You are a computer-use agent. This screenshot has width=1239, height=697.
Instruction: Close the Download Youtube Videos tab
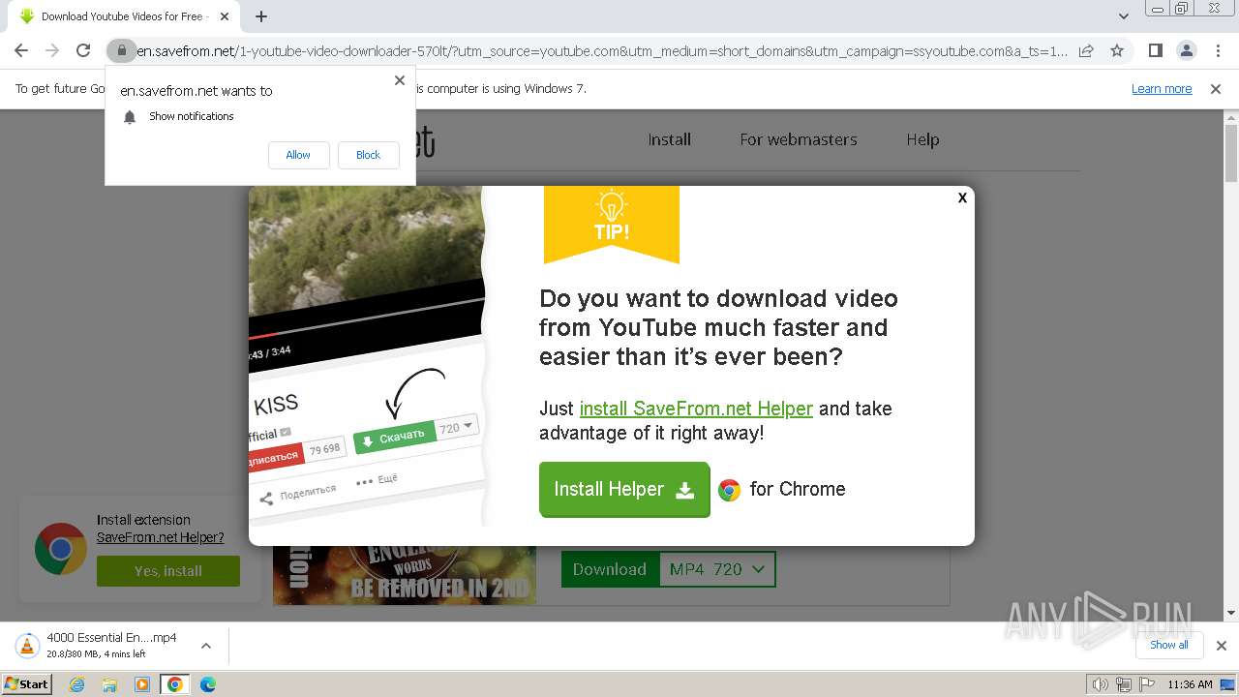point(225,16)
